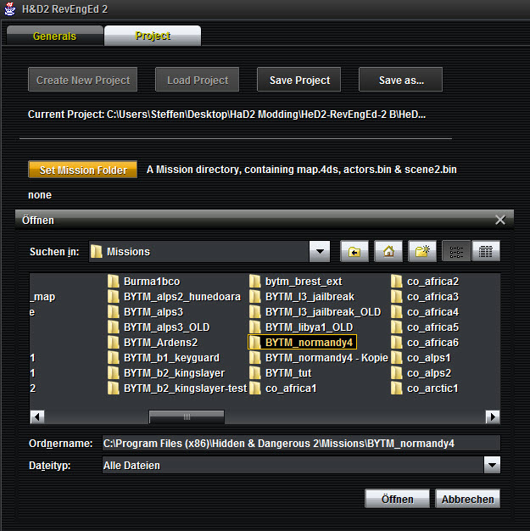Switch to details view mode
530x531 pixels.
point(486,251)
